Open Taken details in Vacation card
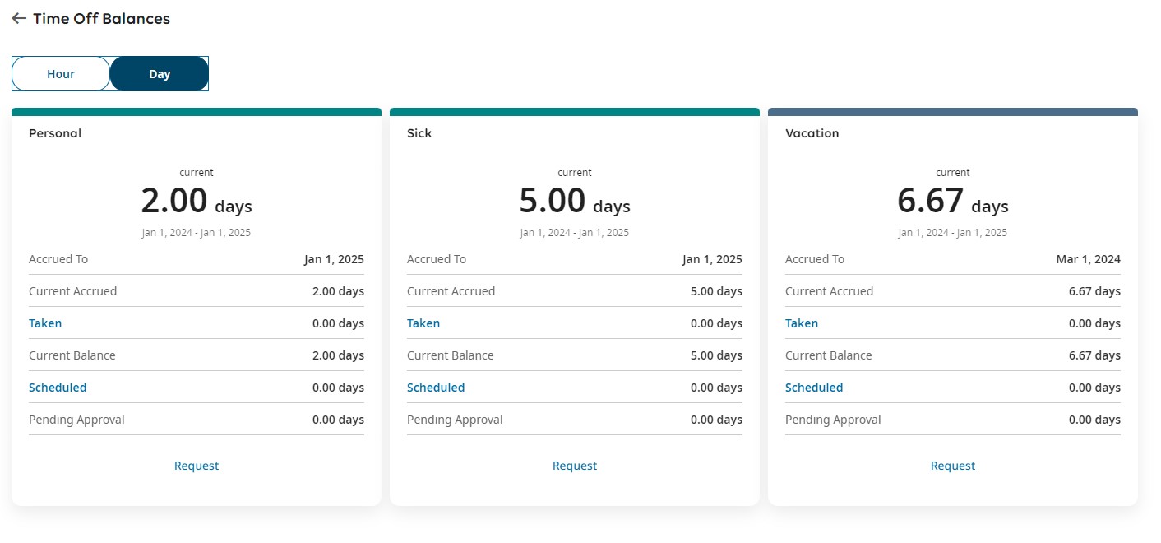The image size is (1161, 543). (x=802, y=323)
